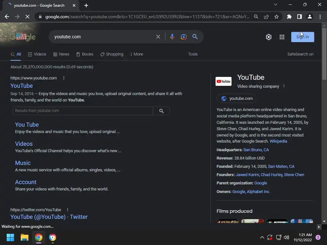Open the San Bruno, CA headquarters link
Screen dimensions: 327x245
pos(256,150)
